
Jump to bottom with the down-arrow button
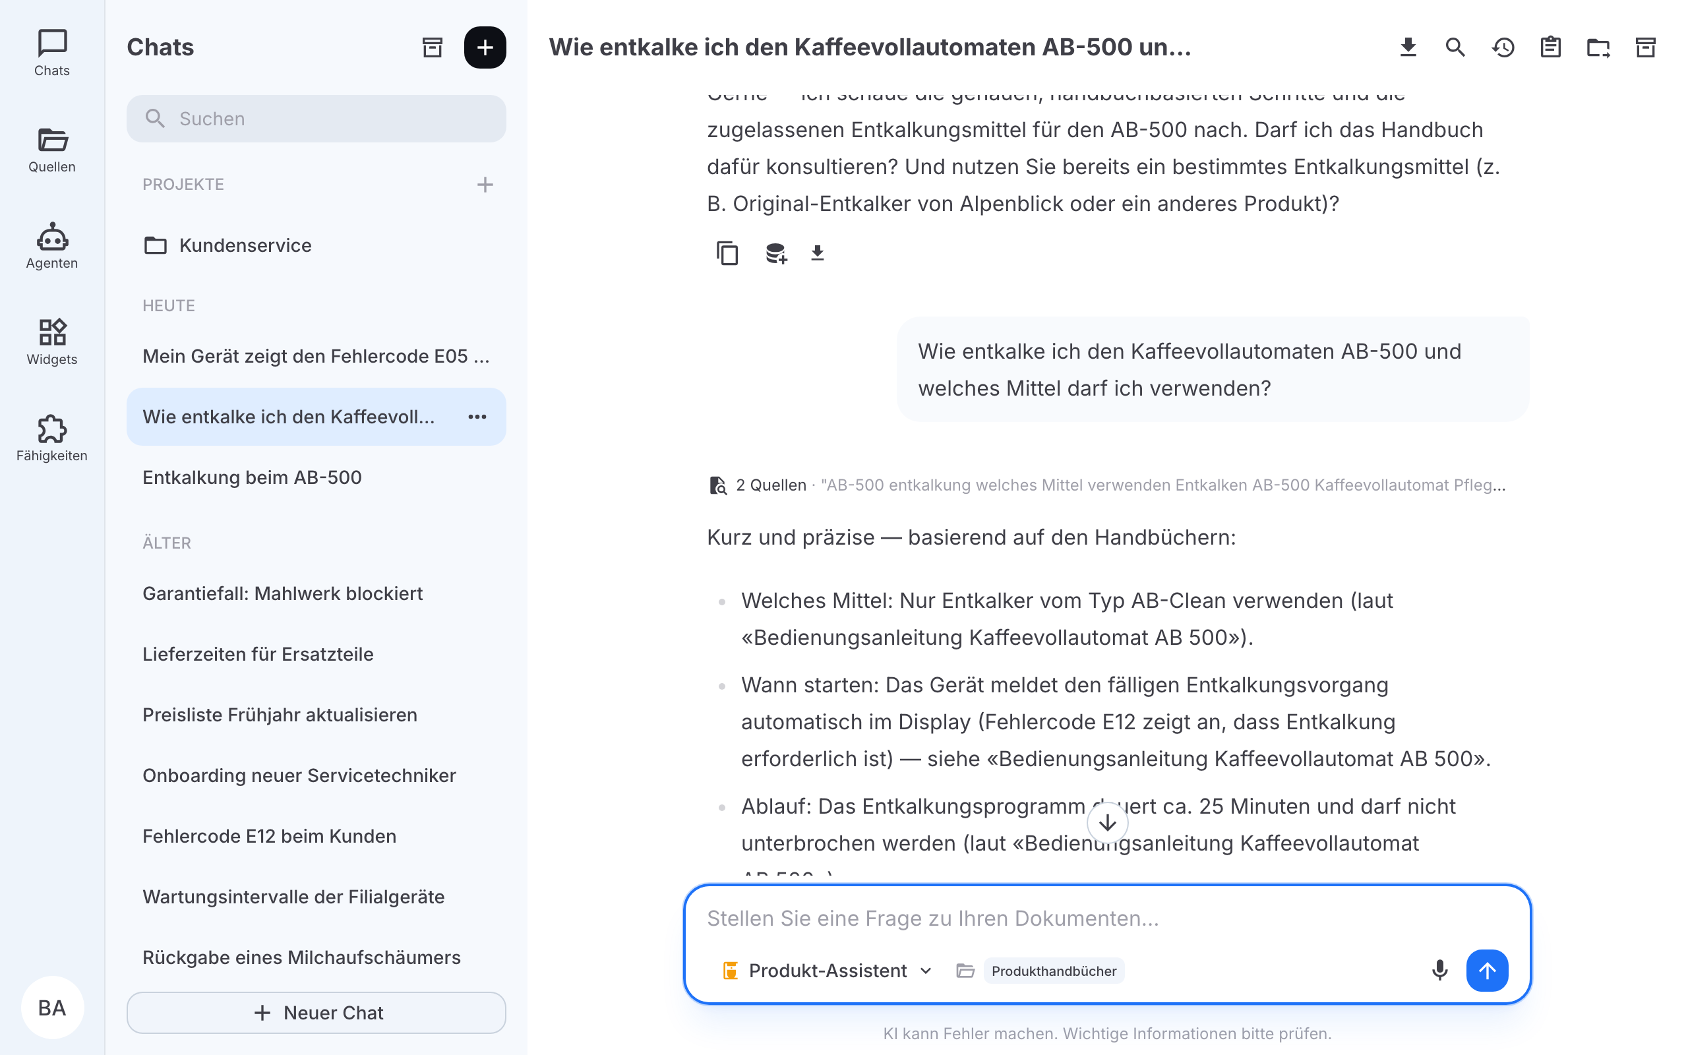click(x=1107, y=824)
